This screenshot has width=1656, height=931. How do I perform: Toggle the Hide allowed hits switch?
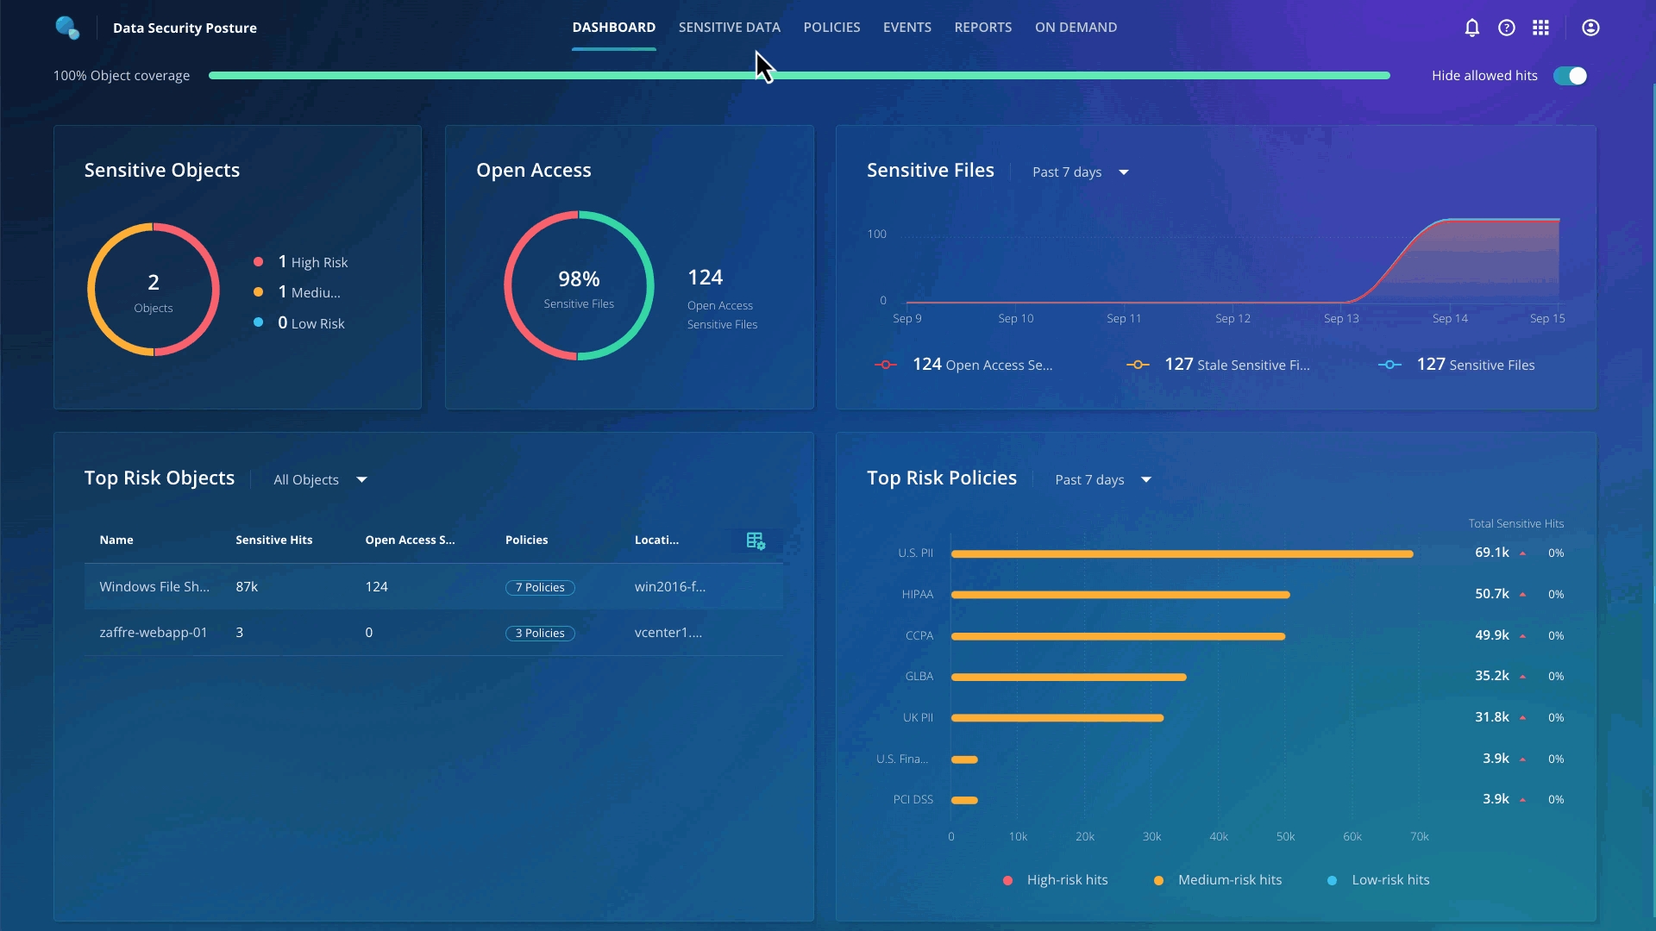pyautogui.click(x=1570, y=76)
